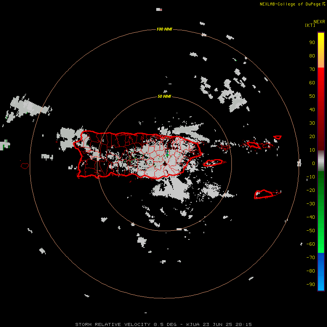Click the -70 value on the velocity scale
This screenshot has height=327, width=327.
coord(311,258)
